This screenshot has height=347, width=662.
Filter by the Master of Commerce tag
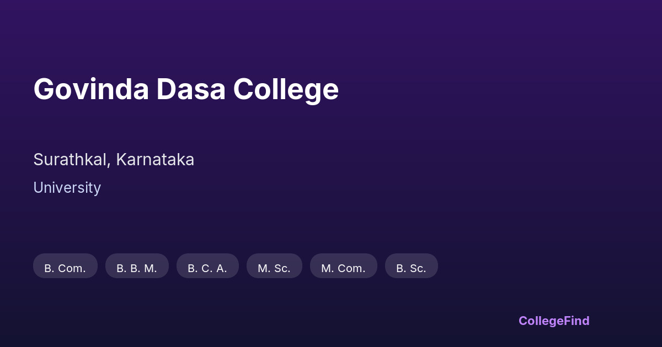point(343,268)
